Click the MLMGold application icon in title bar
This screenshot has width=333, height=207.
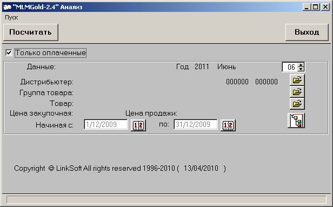7,7
